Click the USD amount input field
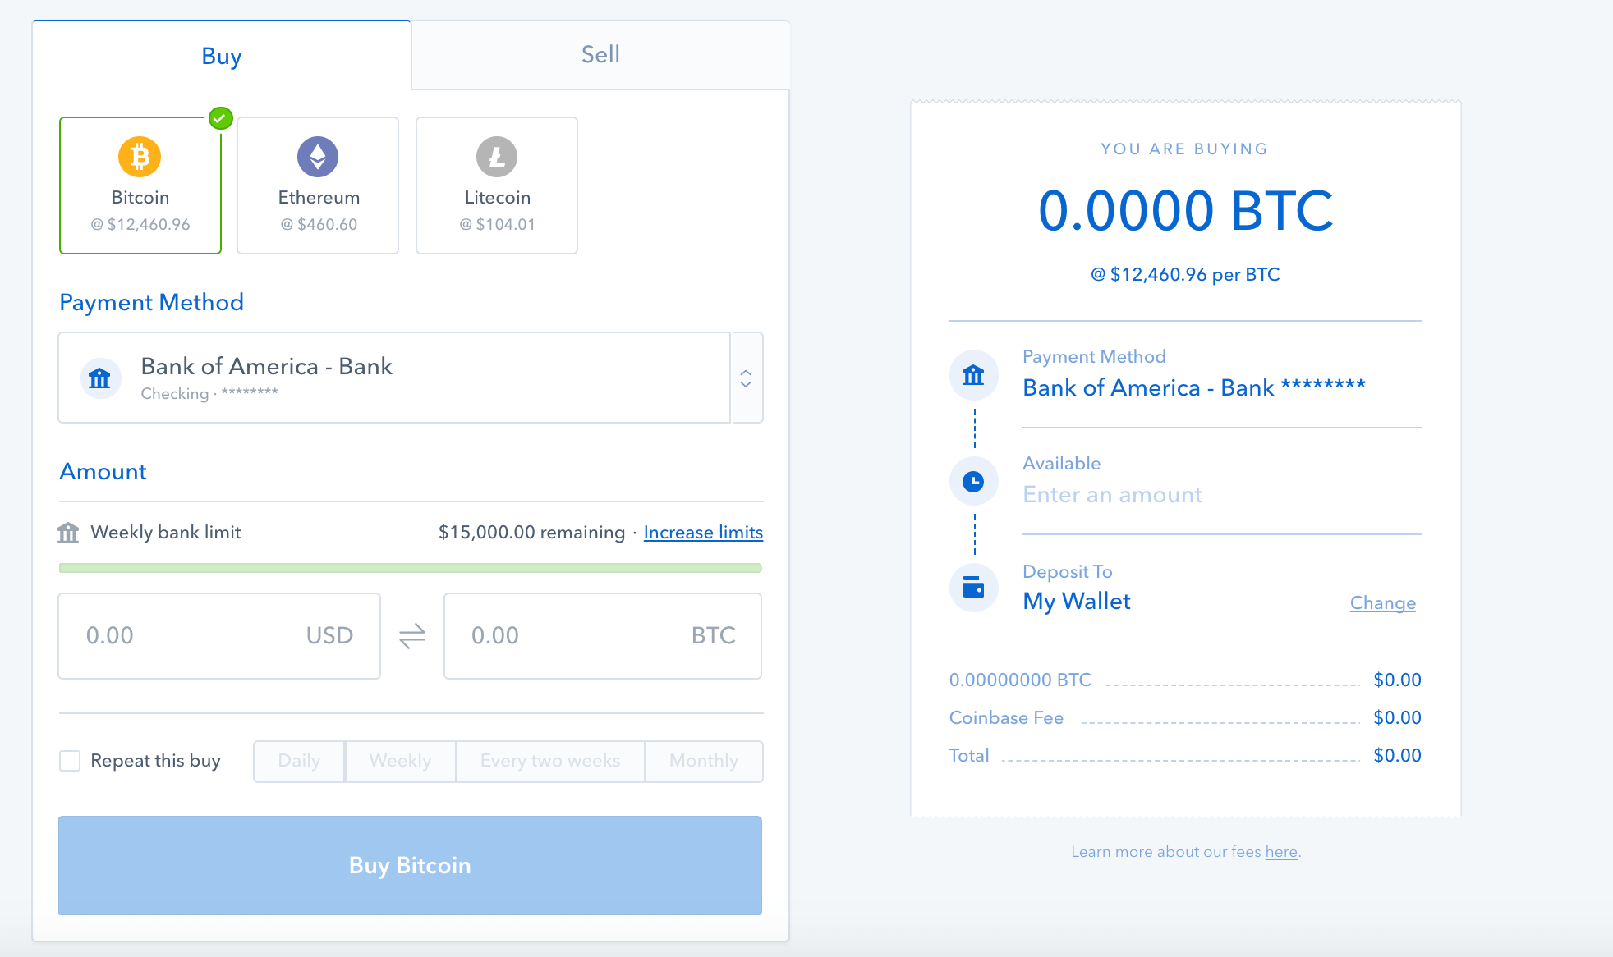The image size is (1613, 957). click(x=223, y=634)
